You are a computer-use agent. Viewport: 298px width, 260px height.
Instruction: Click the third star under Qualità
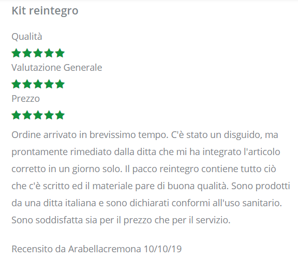(x=38, y=53)
